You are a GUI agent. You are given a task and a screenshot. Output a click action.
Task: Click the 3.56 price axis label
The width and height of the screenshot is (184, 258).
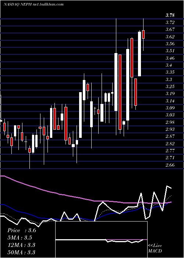pos(170,44)
